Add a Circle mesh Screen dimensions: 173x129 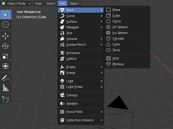click(x=127, y=21)
